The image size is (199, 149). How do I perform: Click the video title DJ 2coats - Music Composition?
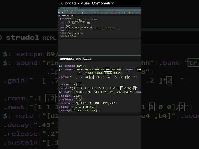pos(86,3)
